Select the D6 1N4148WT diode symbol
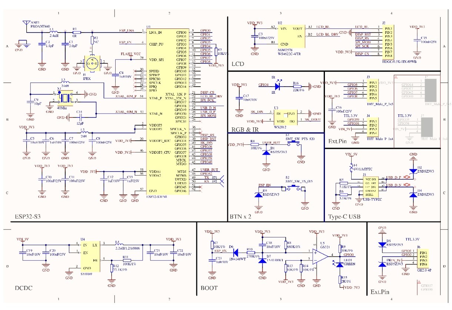The width and height of the screenshot is (452, 310). (x=235, y=253)
